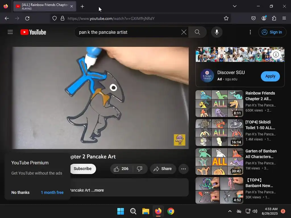Save page to Pocket
The image size is (291, 218).
pos(253,18)
